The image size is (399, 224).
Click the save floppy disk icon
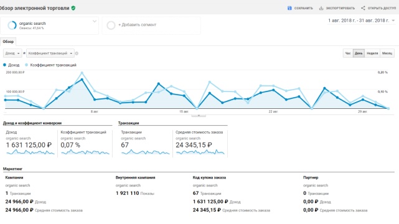[x=289, y=8]
